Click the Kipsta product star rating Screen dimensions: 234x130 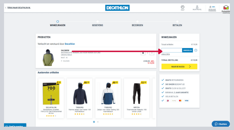tap(136, 114)
